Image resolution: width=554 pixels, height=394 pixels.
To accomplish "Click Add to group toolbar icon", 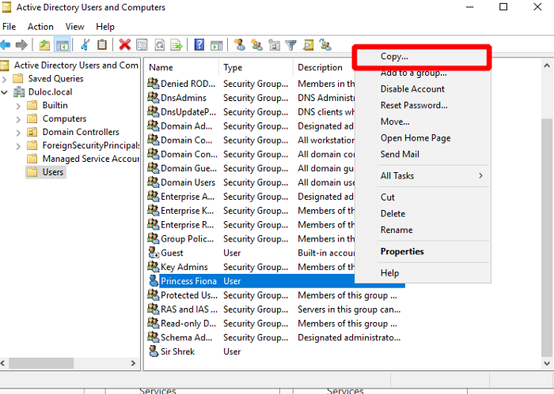I will (325, 45).
